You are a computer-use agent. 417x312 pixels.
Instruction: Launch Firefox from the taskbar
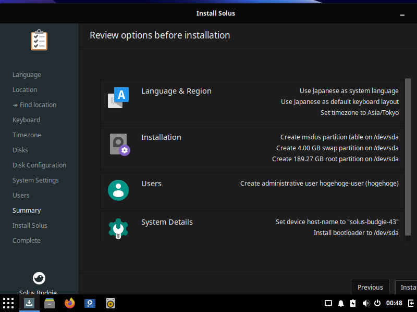(x=70, y=303)
